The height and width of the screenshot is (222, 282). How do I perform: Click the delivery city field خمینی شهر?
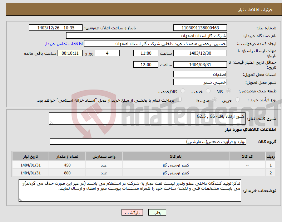coord(200,82)
